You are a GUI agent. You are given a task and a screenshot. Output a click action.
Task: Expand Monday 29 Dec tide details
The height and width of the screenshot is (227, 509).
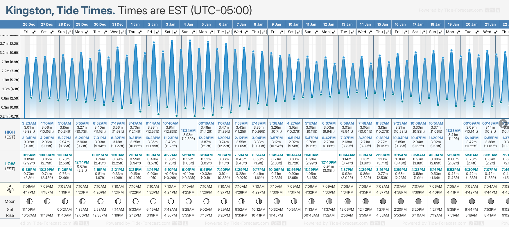87,32
